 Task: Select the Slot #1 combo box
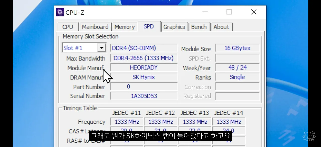point(80,48)
